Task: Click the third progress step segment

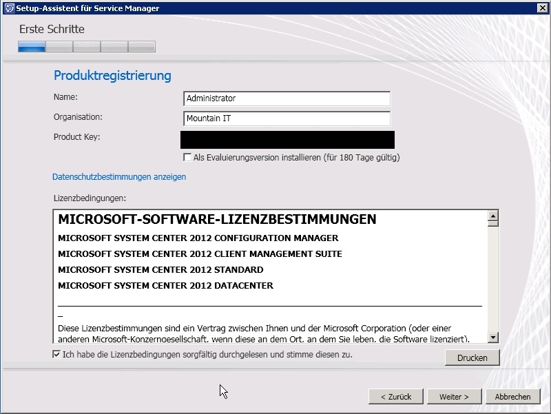Action: (x=87, y=47)
